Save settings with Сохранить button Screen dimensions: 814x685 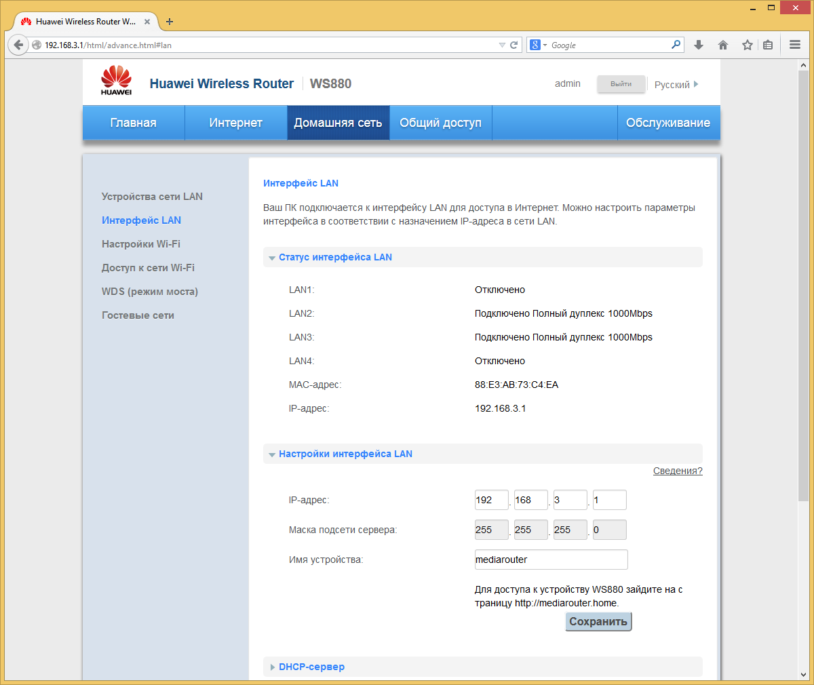(x=598, y=621)
